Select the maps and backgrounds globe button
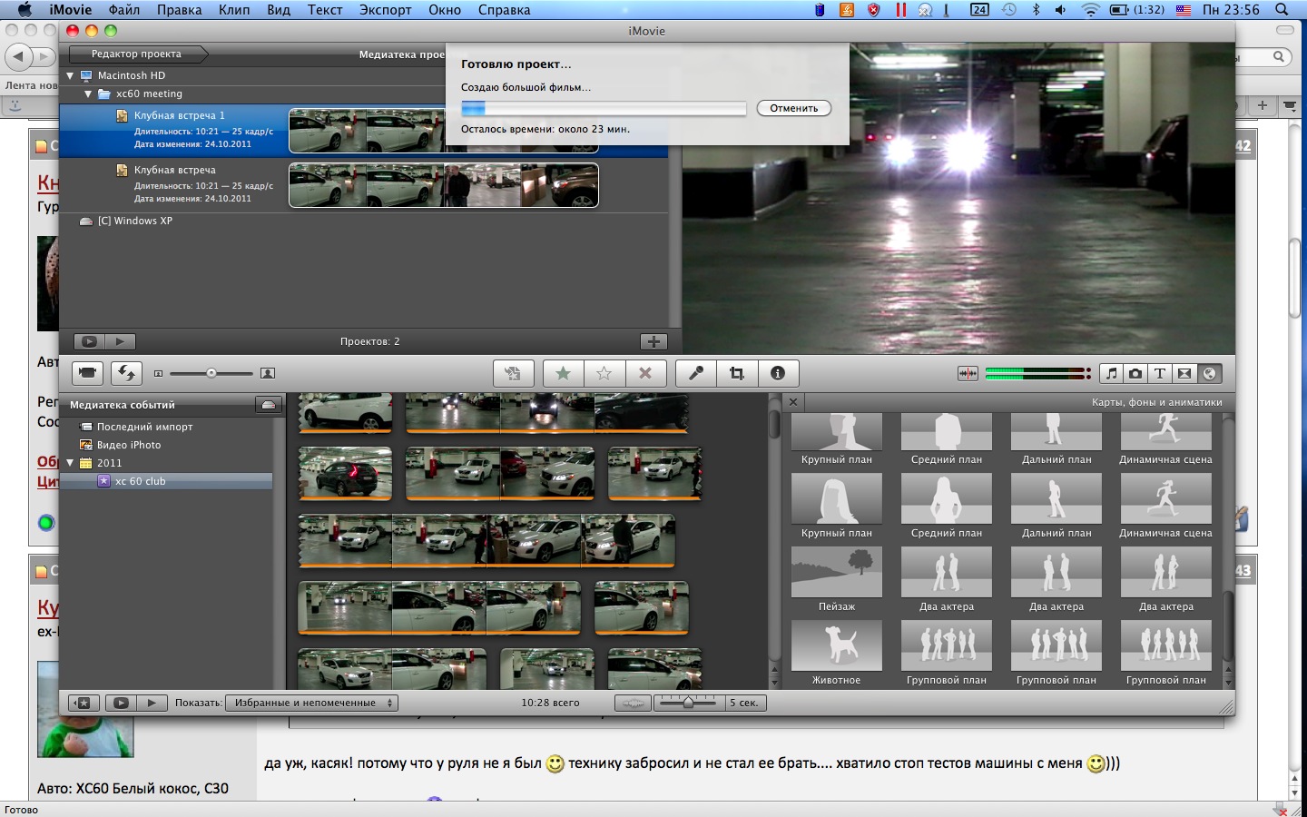 [1209, 373]
